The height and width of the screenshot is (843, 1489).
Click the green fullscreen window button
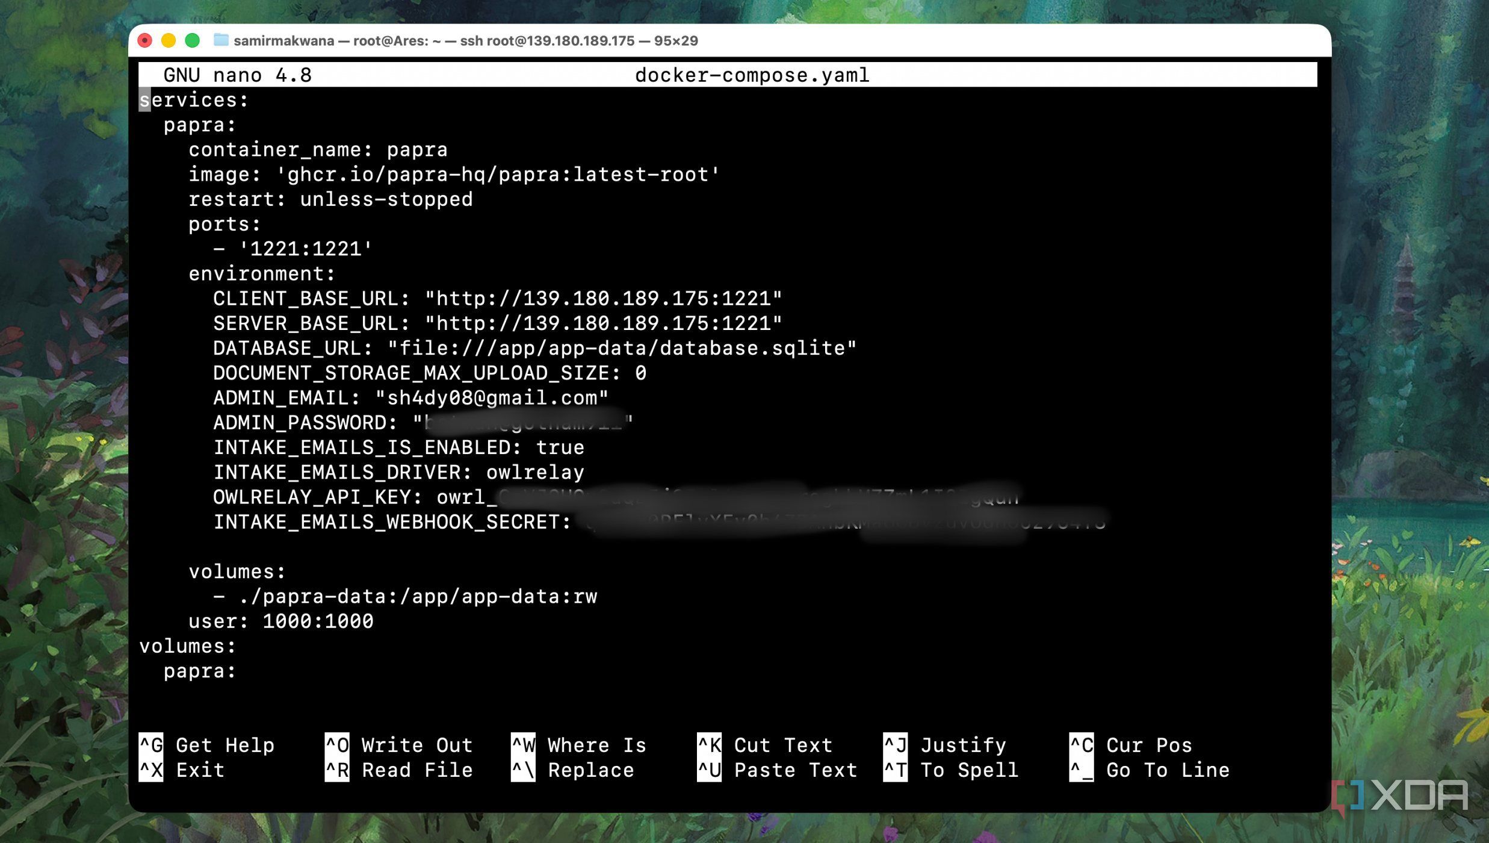(193, 40)
